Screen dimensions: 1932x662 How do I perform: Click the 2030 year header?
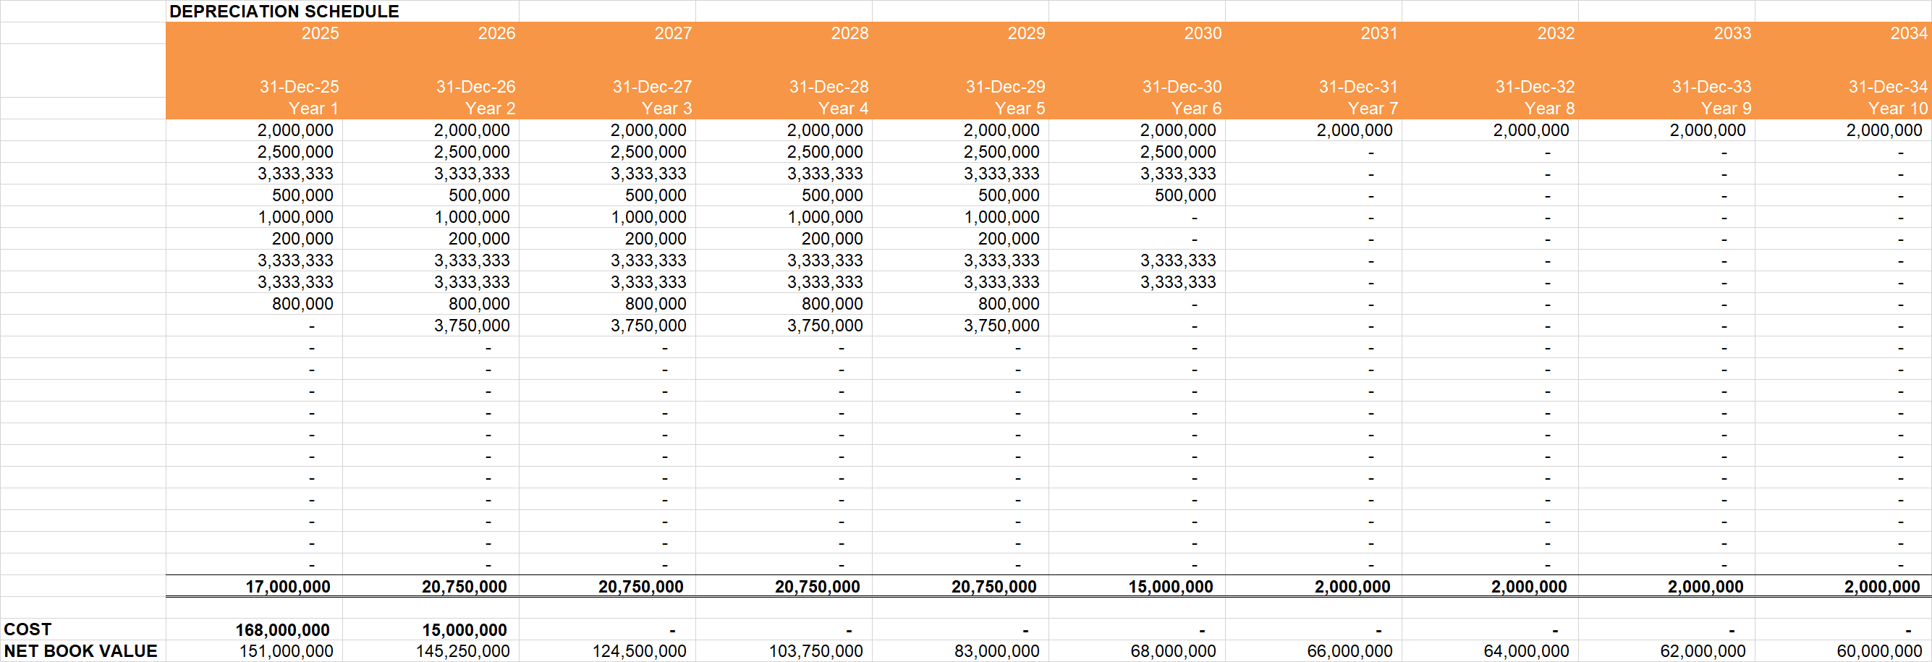tap(1203, 33)
